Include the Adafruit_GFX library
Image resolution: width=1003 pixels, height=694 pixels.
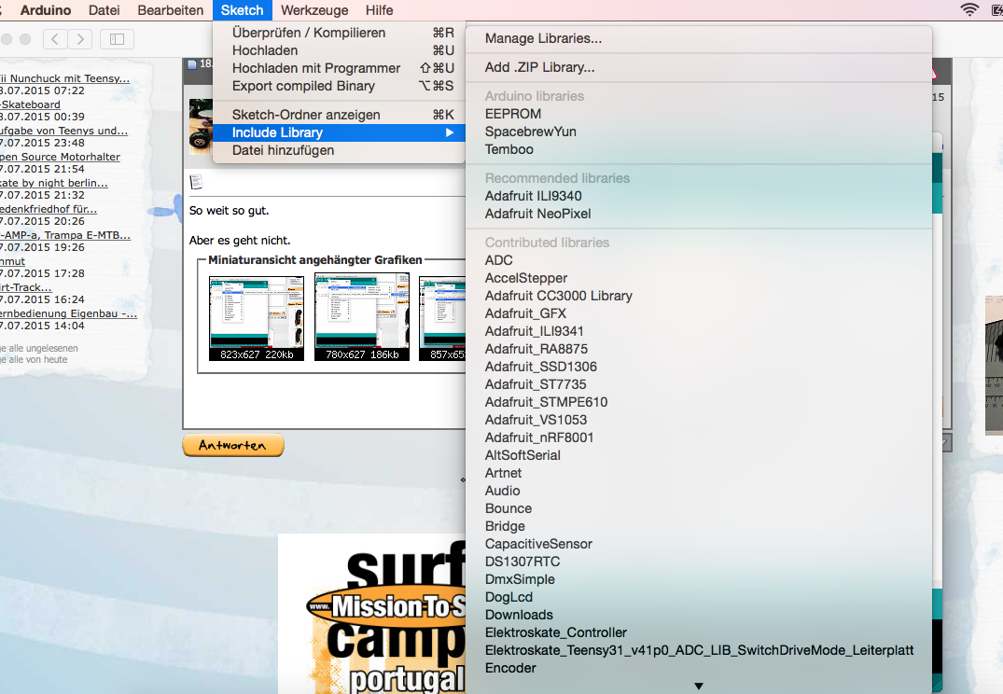point(699,313)
